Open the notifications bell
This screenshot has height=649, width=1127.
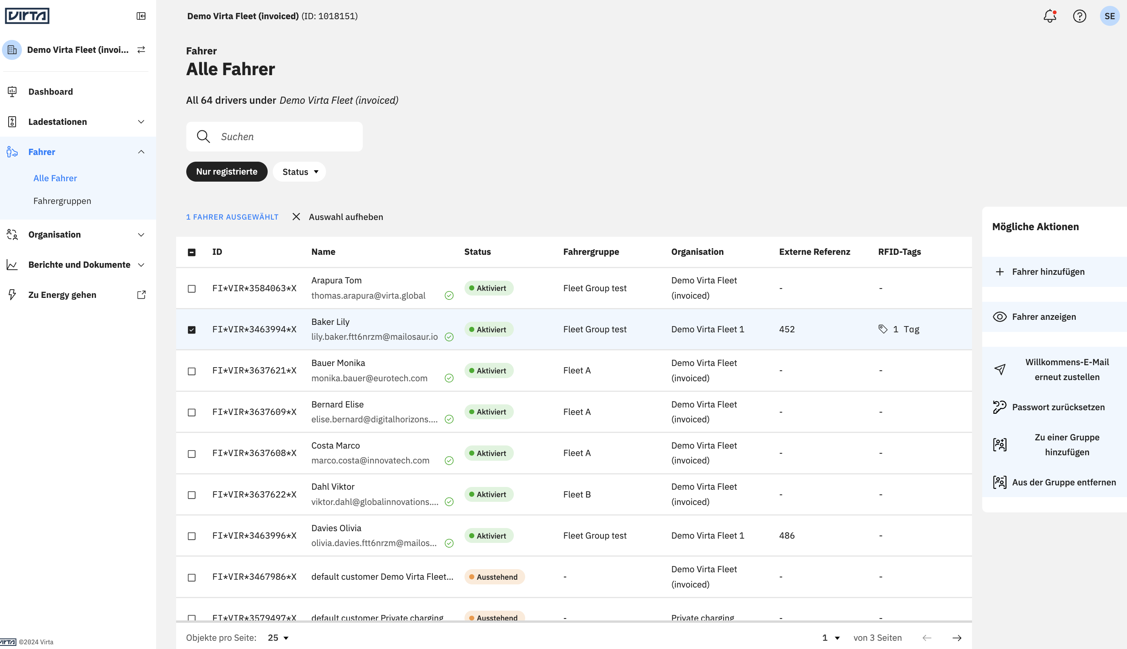tap(1050, 16)
